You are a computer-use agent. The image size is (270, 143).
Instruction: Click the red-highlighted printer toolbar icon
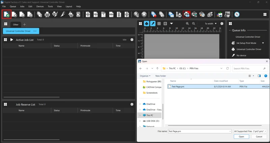[187, 15]
